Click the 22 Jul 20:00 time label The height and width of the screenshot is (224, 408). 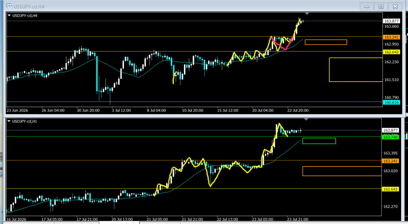click(298, 111)
